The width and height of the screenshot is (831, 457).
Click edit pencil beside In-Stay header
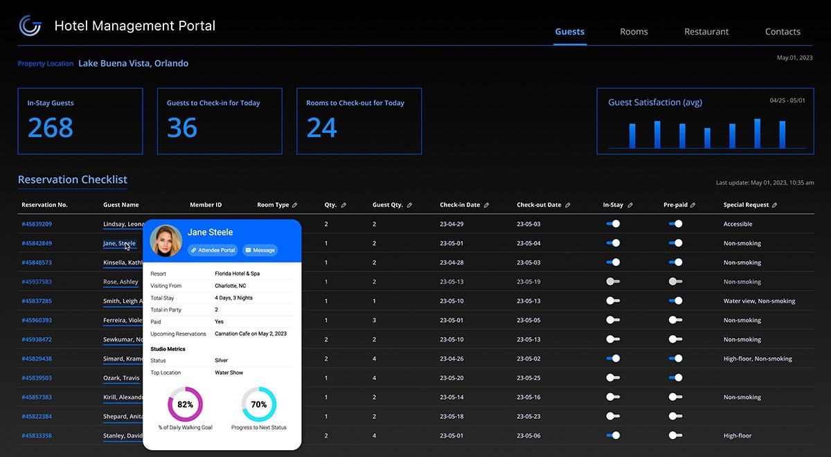coord(630,206)
